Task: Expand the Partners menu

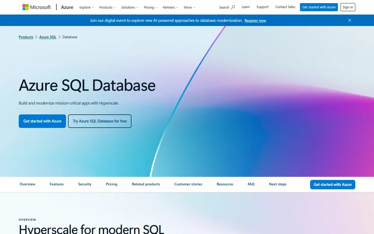Action: click(171, 7)
